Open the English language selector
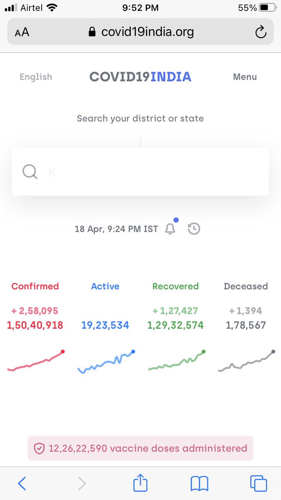 tap(36, 77)
